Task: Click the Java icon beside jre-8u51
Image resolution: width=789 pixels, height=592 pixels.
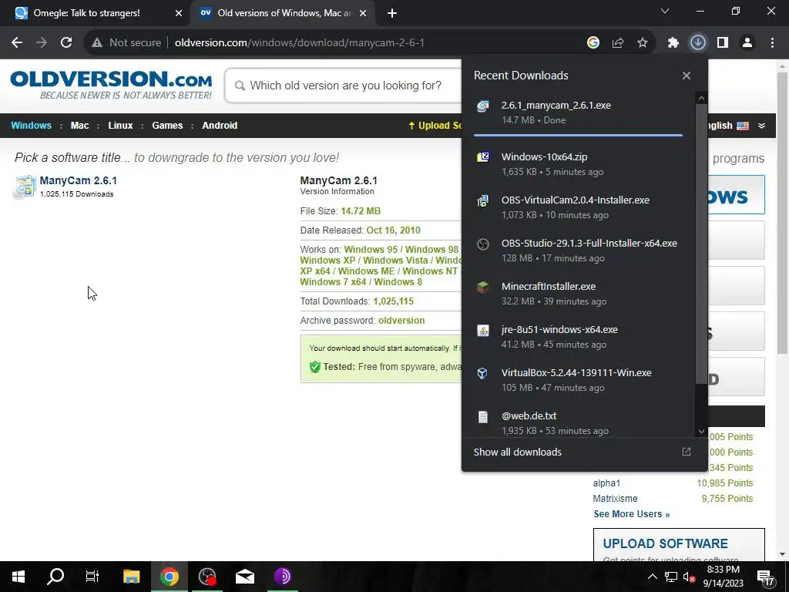Action: click(x=483, y=330)
